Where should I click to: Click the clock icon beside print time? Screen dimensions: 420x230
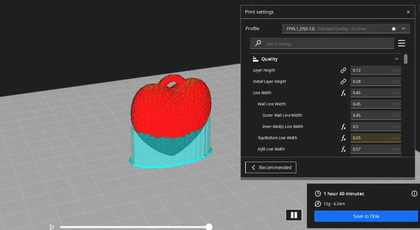click(318, 193)
